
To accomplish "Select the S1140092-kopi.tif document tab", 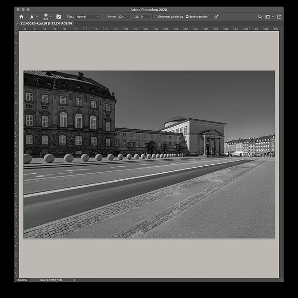I will [x=46, y=23].
